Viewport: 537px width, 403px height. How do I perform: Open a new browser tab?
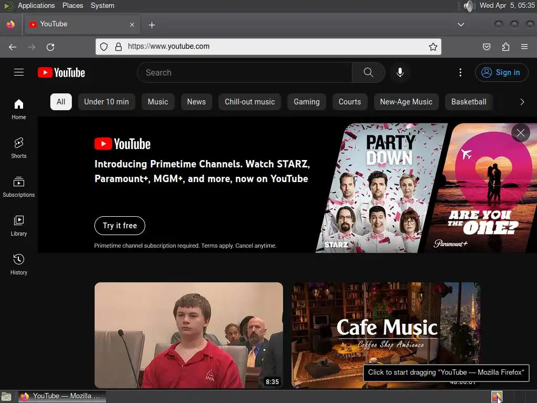[152, 25]
